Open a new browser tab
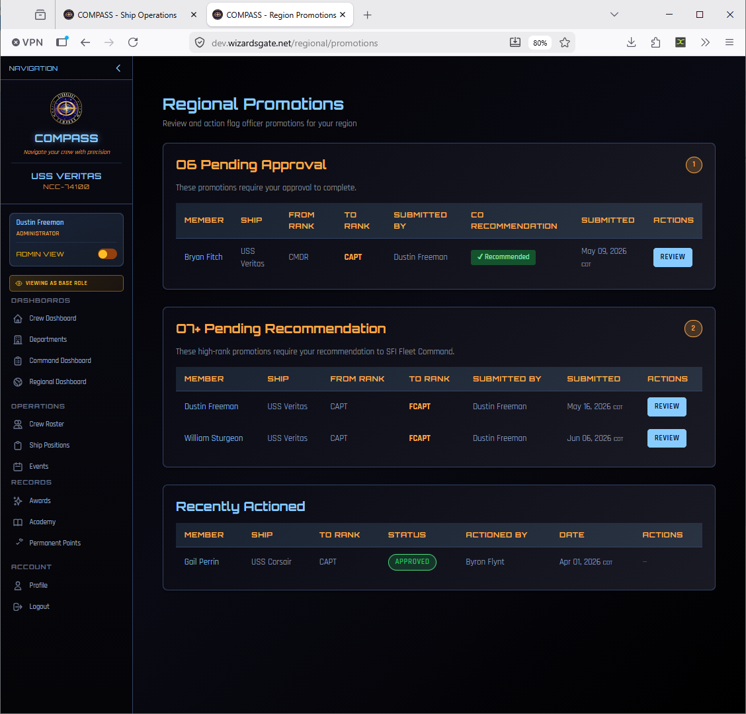Viewport: 746px width, 714px height. pos(367,15)
